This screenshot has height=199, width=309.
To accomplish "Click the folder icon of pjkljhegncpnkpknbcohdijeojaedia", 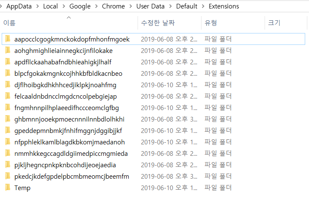I will coord(8,164).
